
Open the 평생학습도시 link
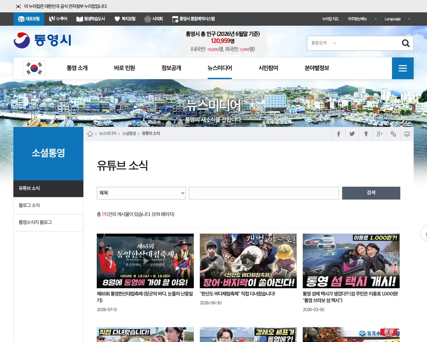click(x=91, y=19)
